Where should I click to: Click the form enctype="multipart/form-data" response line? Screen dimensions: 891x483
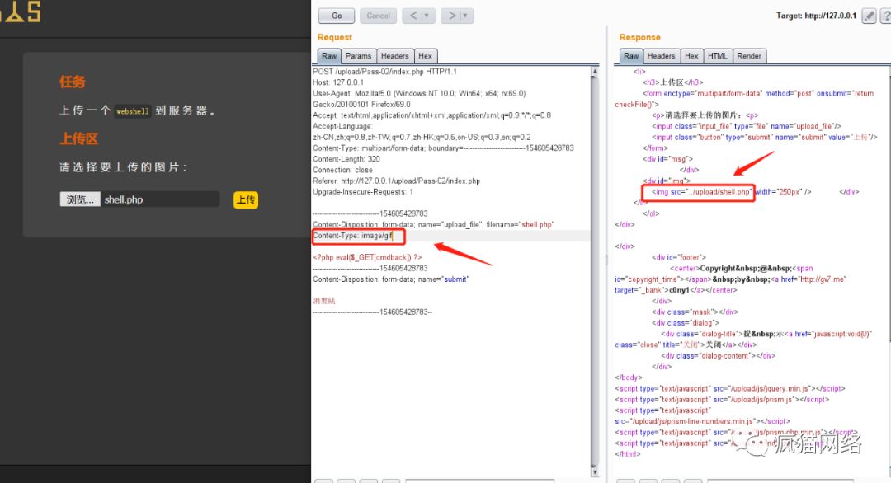coord(758,93)
